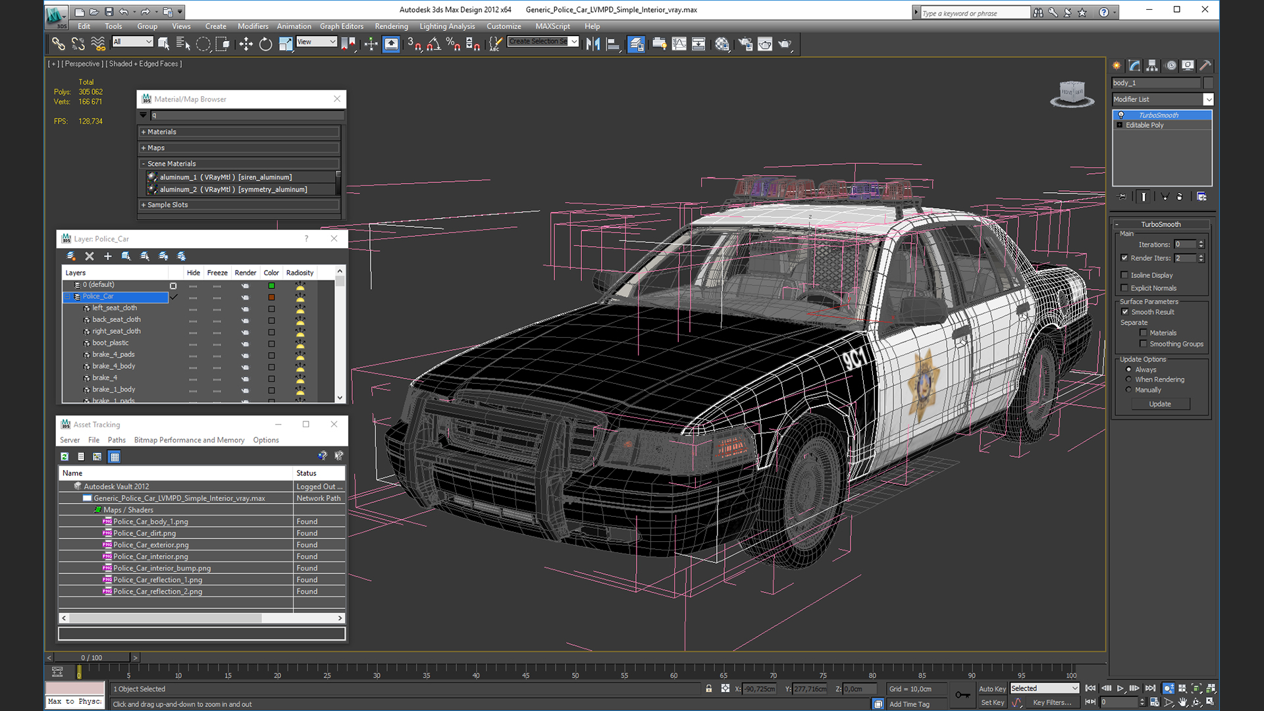This screenshot has height=711, width=1264.
Task: Open the Motion command panel tab
Action: (1171, 65)
